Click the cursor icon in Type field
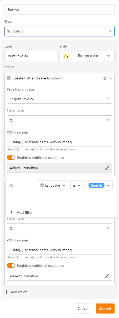This screenshot has height=318, width=119. coord(9,31)
